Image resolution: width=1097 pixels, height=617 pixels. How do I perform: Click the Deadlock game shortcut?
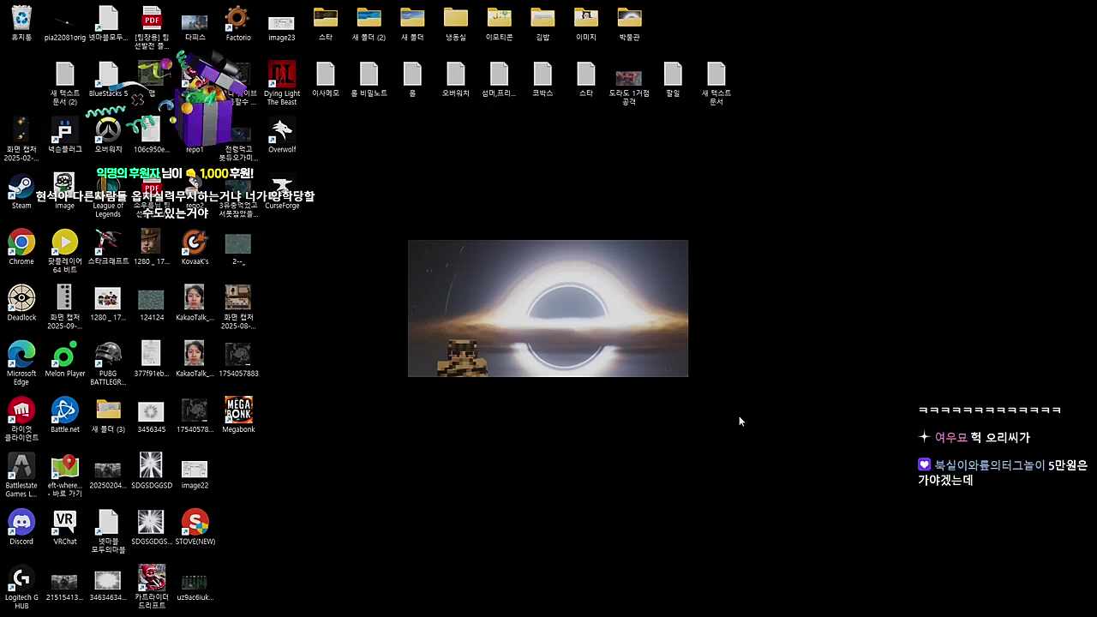click(21, 298)
